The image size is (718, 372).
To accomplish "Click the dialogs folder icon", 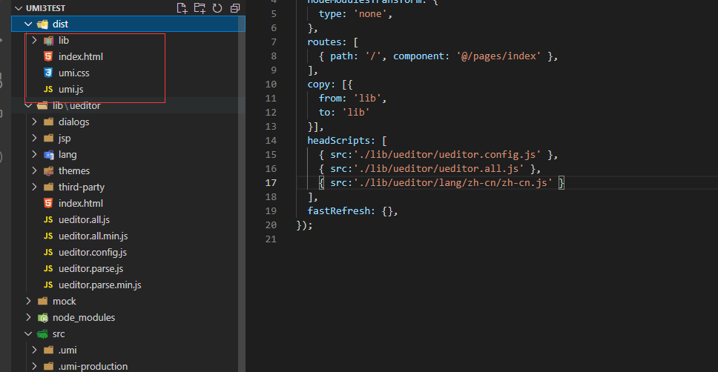I will pyautogui.click(x=48, y=122).
